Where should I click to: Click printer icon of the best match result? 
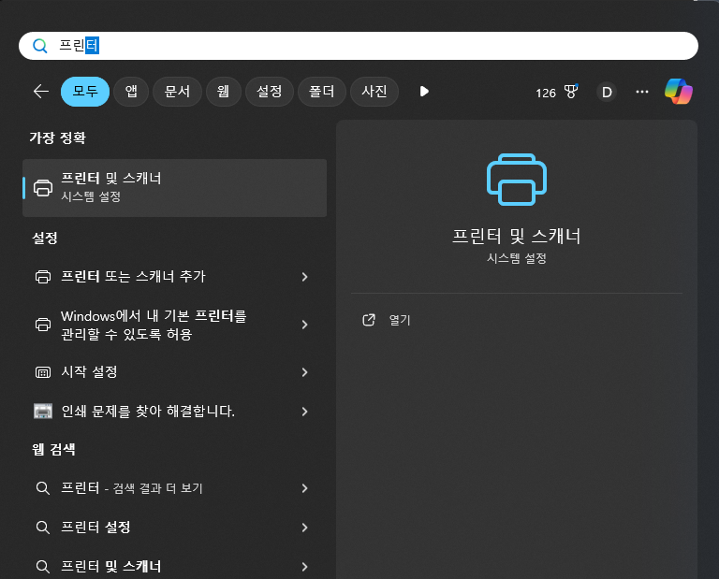click(43, 188)
